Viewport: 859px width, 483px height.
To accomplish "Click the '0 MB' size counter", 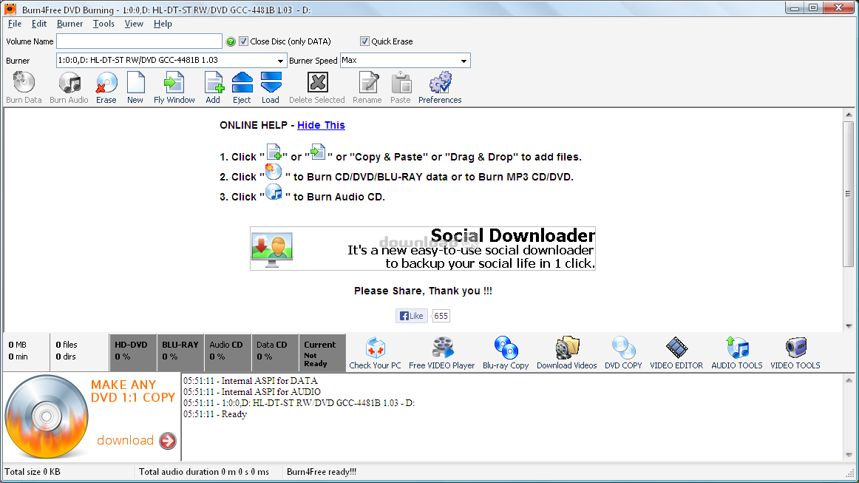I will (x=18, y=345).
